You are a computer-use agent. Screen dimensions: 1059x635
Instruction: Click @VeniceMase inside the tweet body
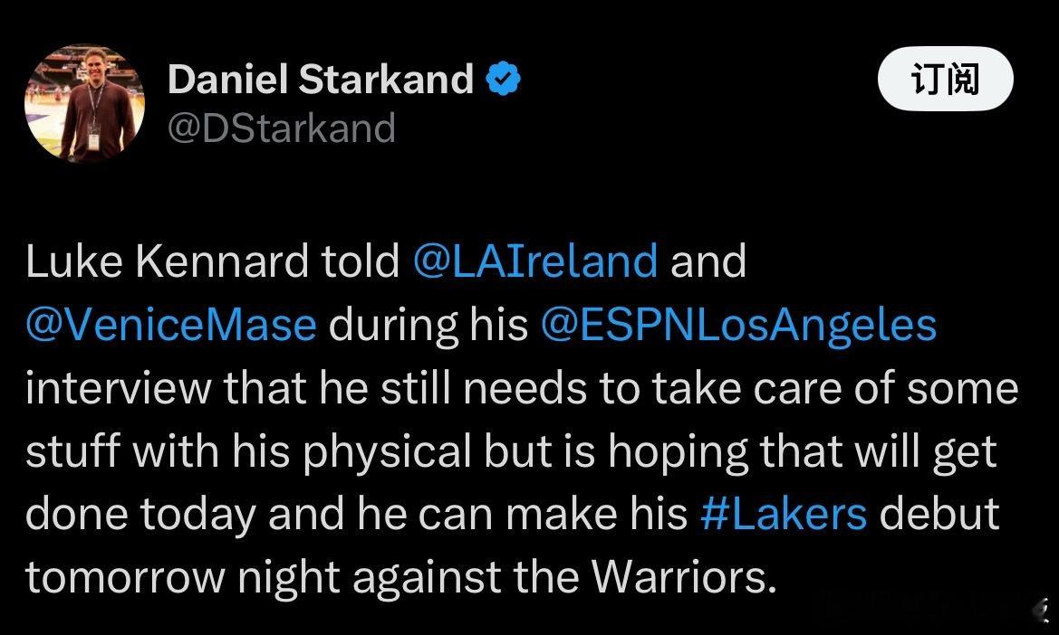point(169,324)
